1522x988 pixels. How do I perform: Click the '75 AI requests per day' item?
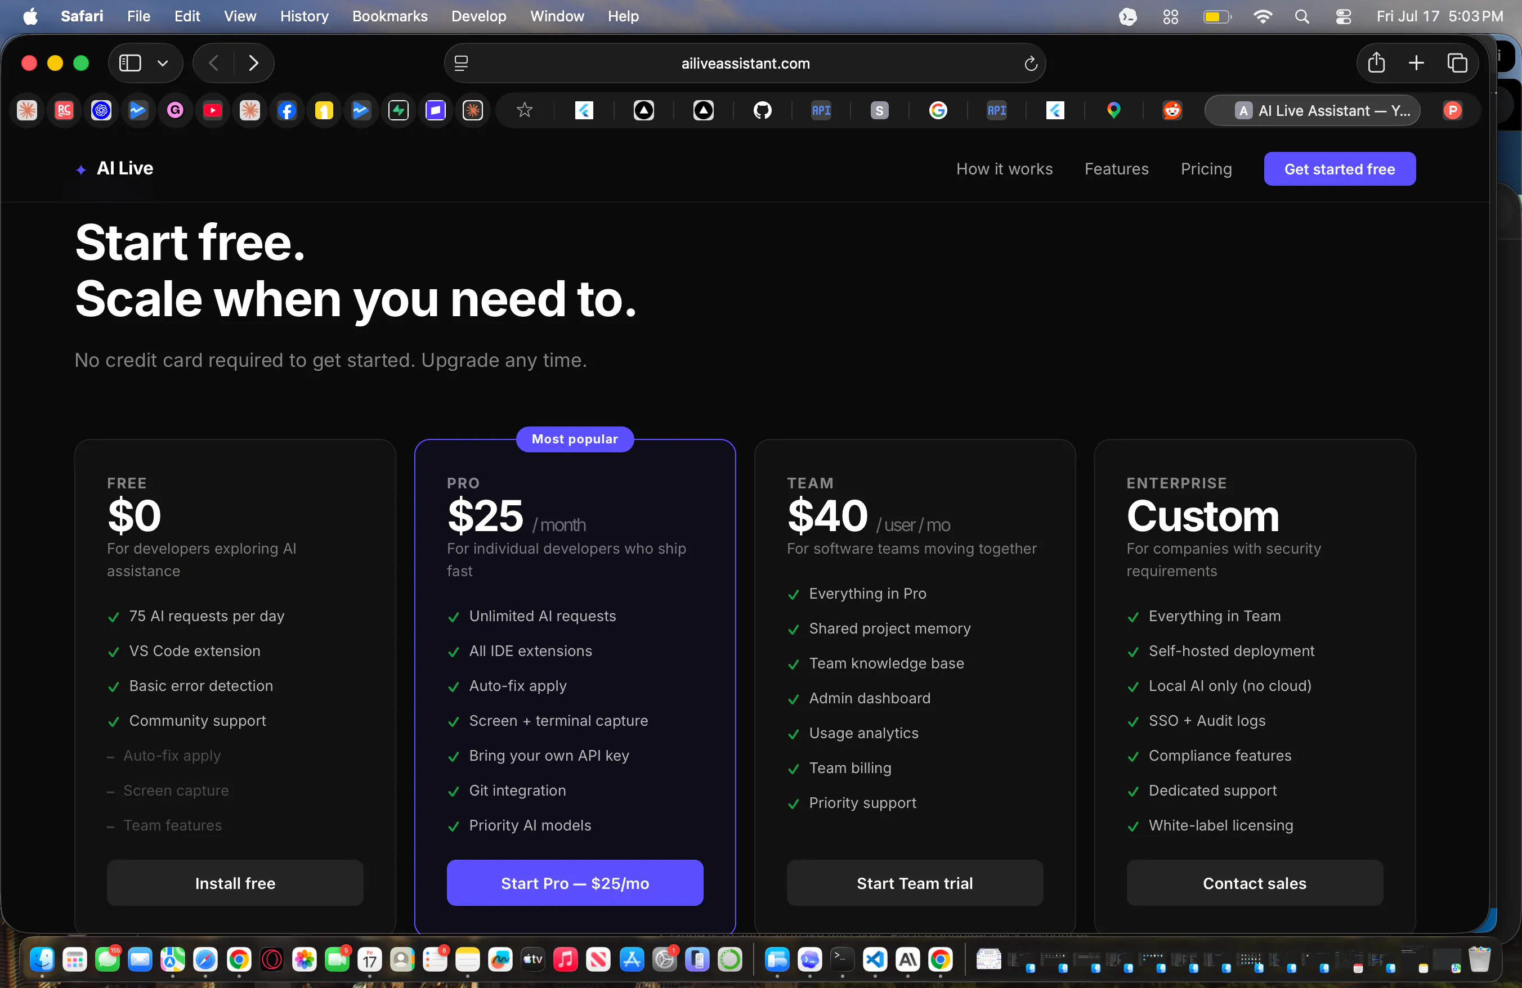207,616
